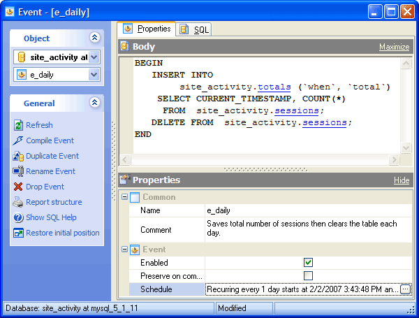Click the Report structure printer icon
The width and height of the screenshot is (419, 318).
point(19,202)
